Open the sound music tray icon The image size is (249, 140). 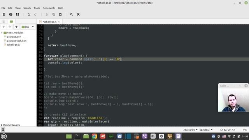point(234,136)
